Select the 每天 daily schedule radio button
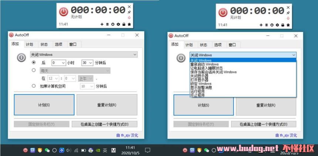 tap(34, 70)
